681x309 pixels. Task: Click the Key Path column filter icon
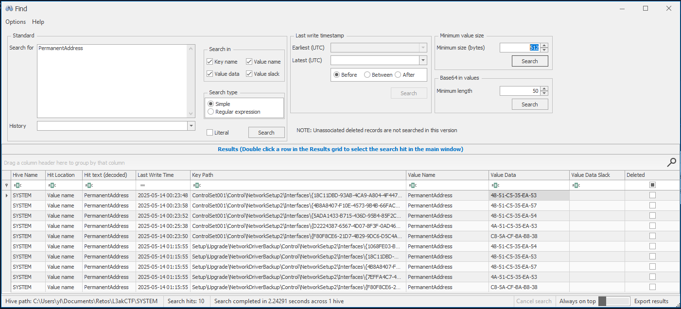pyautogui.click(x=197, y=185)
